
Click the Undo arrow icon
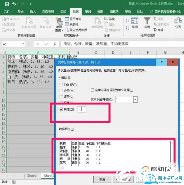tap(14, 4)
